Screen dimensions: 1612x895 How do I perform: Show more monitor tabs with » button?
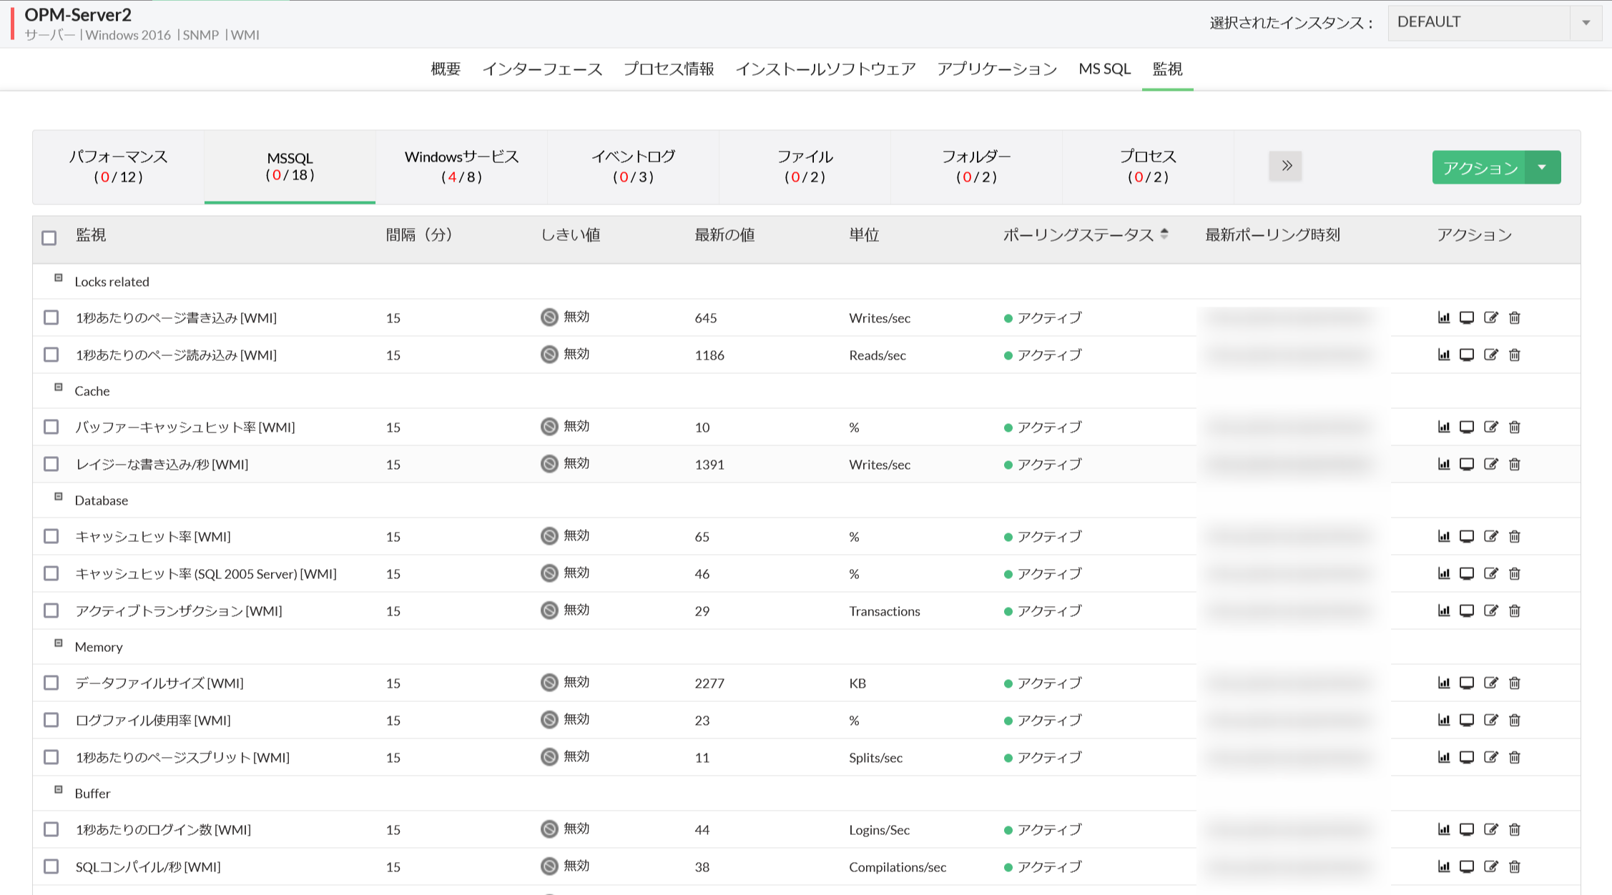click(1285, 166)
